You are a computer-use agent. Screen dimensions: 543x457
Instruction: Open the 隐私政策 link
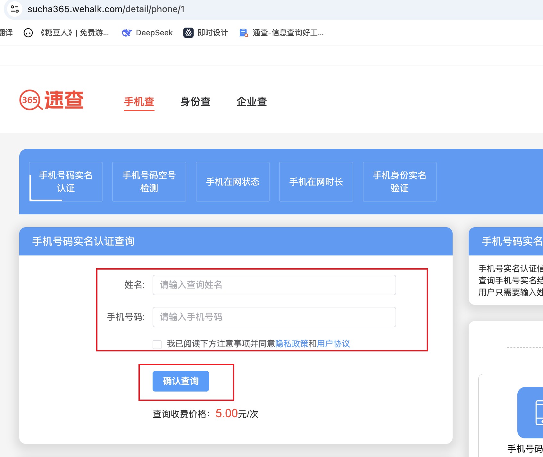tap(292, 344)
